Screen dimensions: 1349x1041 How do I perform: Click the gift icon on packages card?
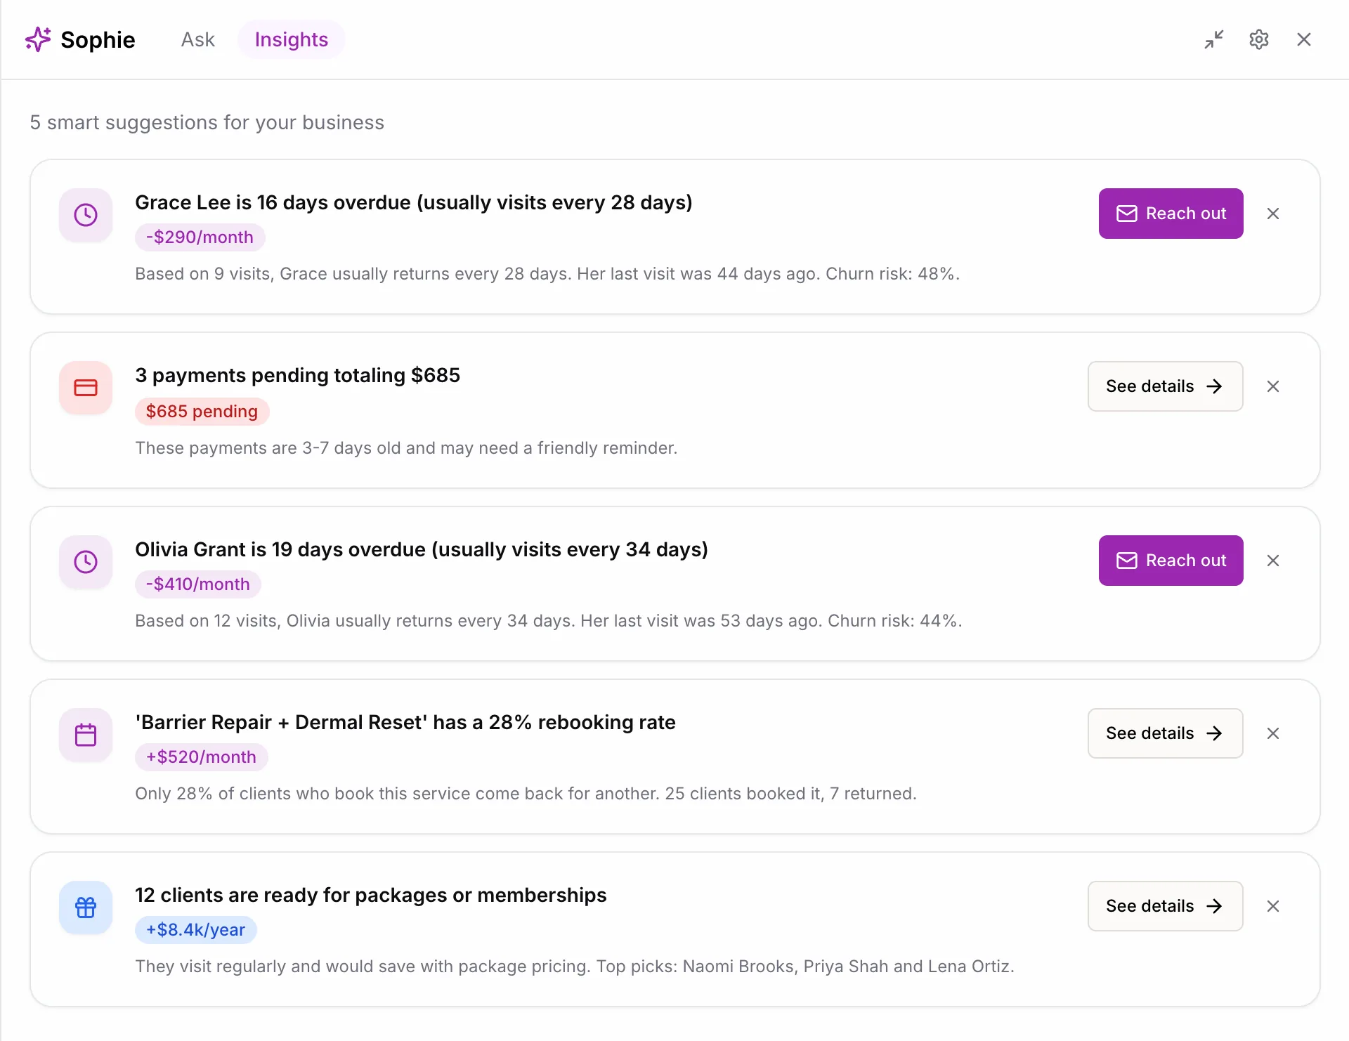point(86,908)
